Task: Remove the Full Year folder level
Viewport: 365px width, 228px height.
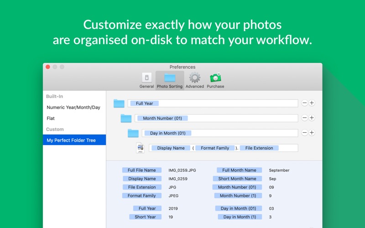Action: coord(304,103)
